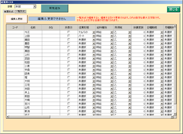
Task: Click the horizontal scrollbar right arrow
Action: [172, 117]
